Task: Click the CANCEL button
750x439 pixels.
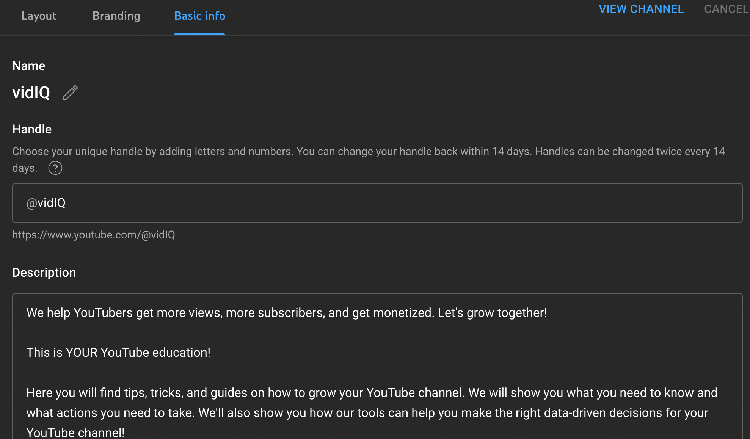Action: coord(726,9)
